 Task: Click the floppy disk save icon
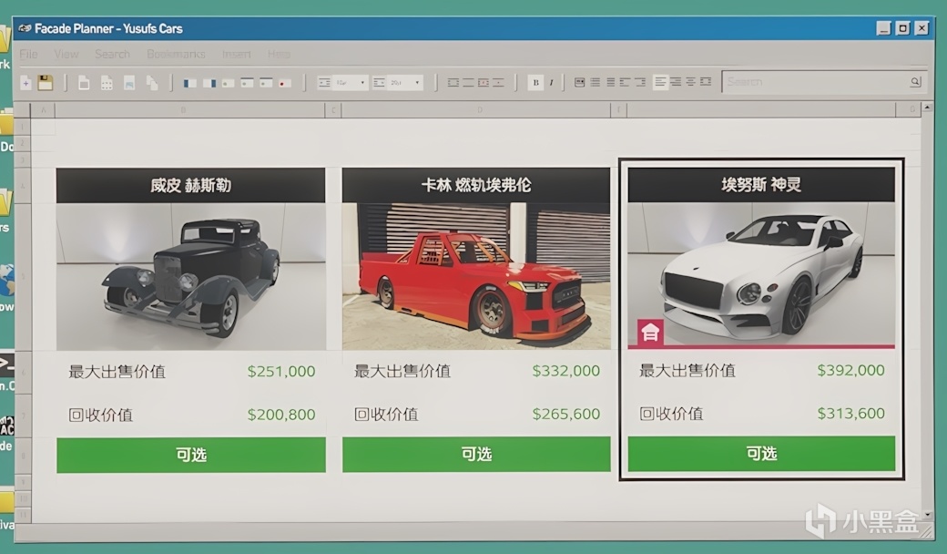pyautogui.click(x=46, y=82)
